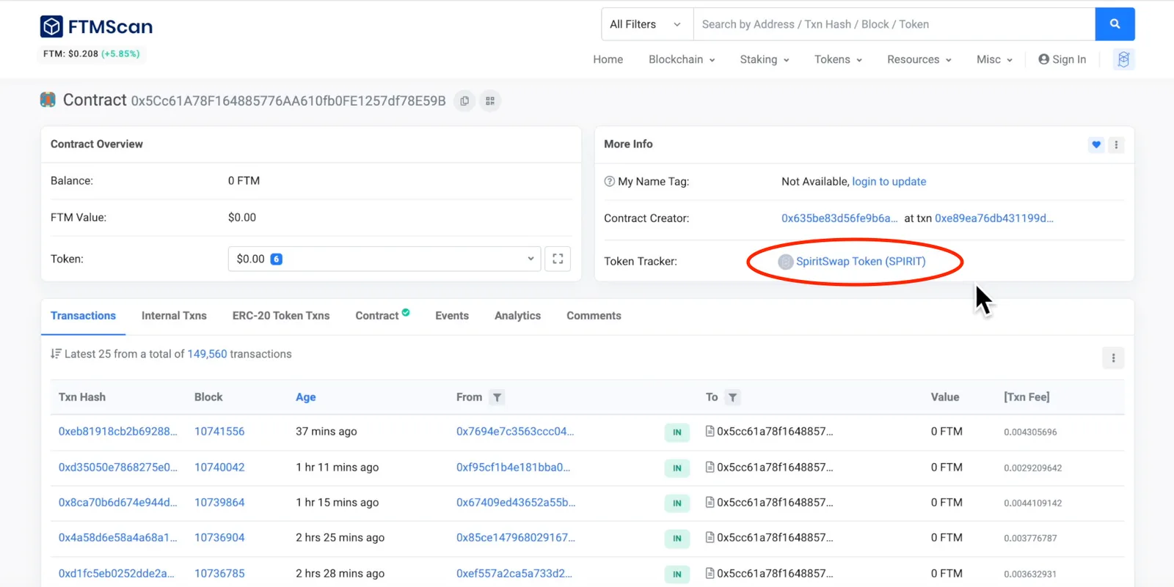Expand the Misc menu

[x=994, y=59]
